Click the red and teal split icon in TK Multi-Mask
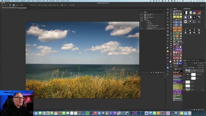Viewport: 206px width, 116px height. [199, 13]
